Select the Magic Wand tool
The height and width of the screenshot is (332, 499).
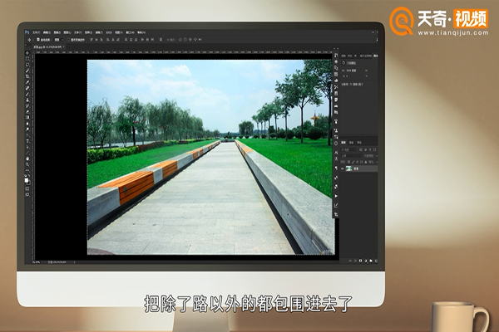(27, 71)
